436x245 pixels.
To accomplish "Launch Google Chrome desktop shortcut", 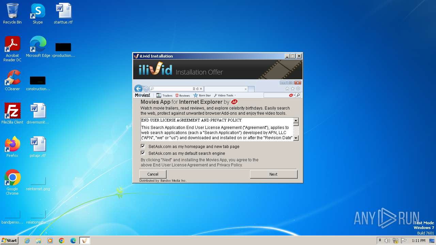I will click(x=12, y=182).
